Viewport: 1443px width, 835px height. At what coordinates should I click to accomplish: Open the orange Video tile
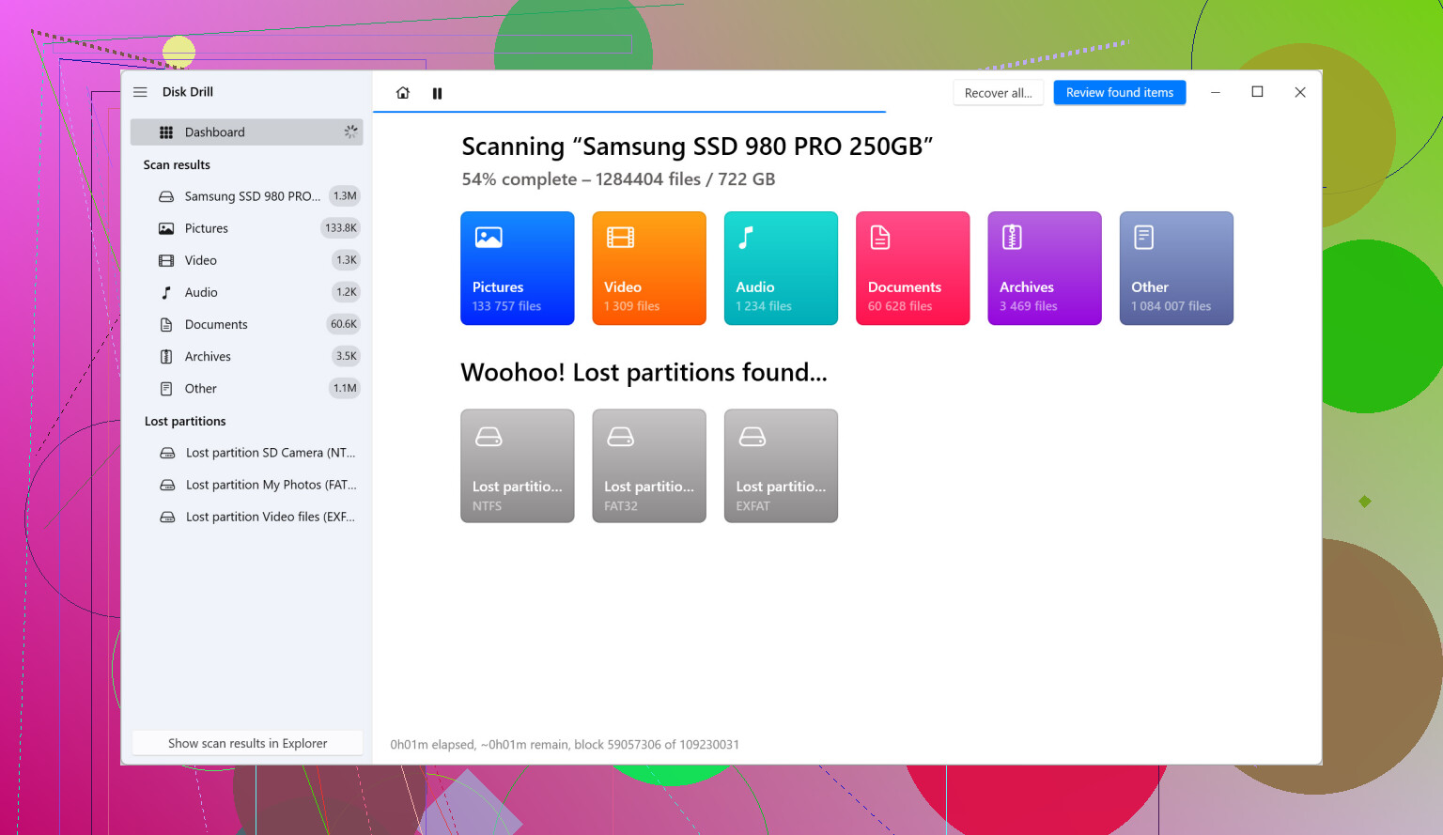[649, 269]
